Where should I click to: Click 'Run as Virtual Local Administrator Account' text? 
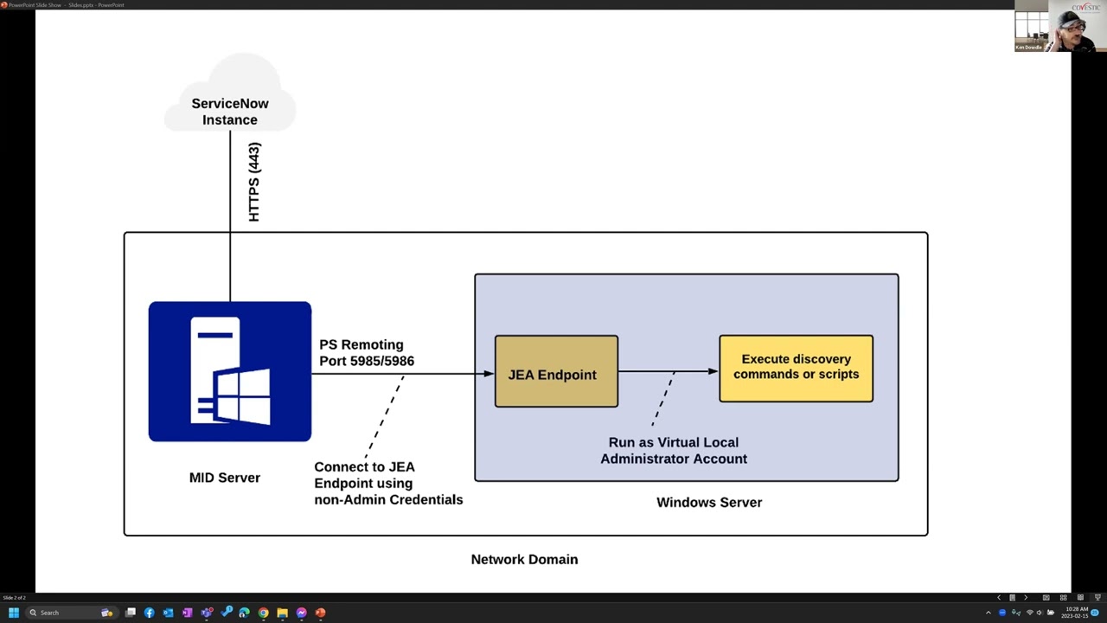674,451
